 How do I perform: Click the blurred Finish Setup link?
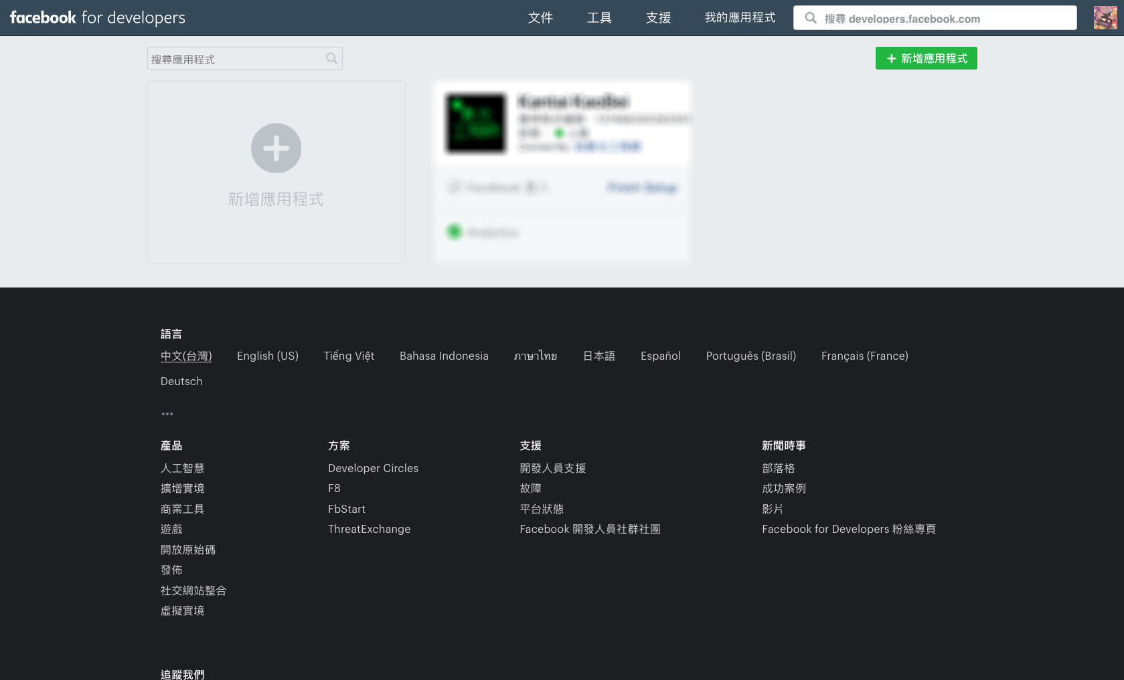(x=643, y=187)
